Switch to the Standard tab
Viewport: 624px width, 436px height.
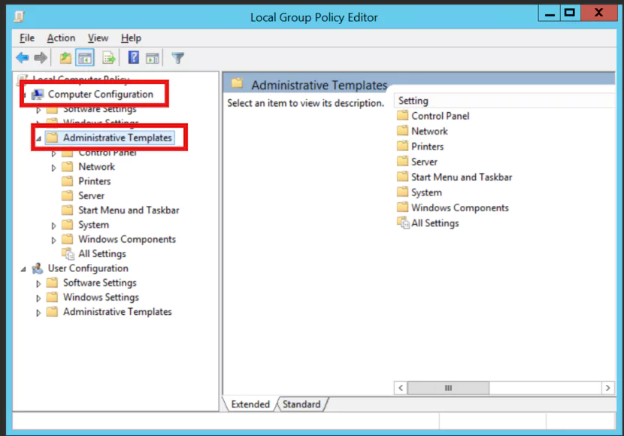pyautogui.click(x=301, y=404)
